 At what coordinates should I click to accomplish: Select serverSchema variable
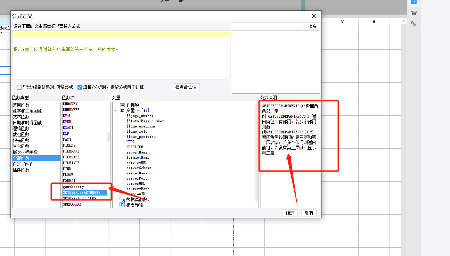[139, 168]
